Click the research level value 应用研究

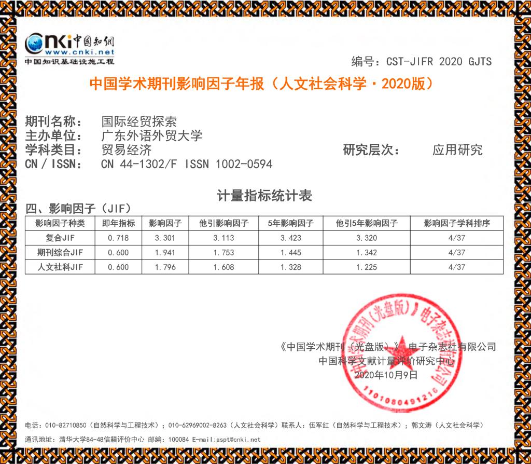tap(457, 150)
